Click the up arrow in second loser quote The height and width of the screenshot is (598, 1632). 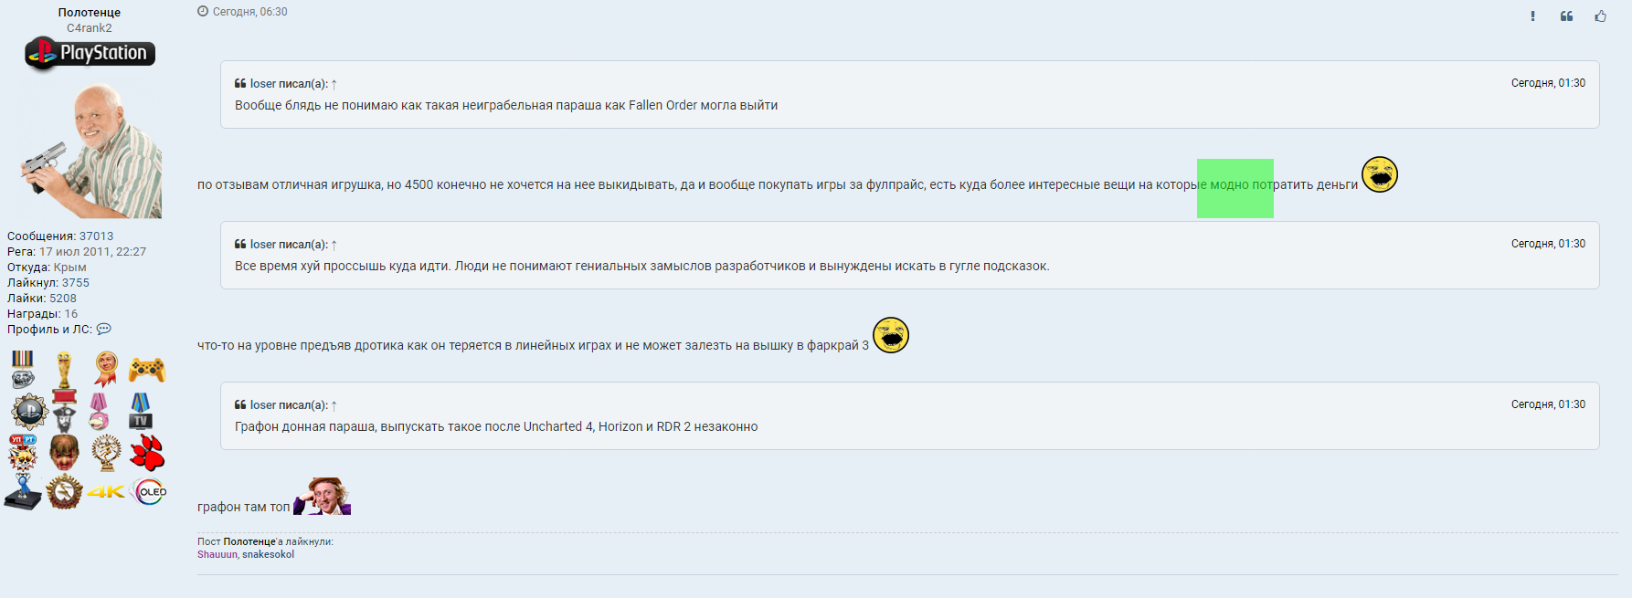(334, 245)
